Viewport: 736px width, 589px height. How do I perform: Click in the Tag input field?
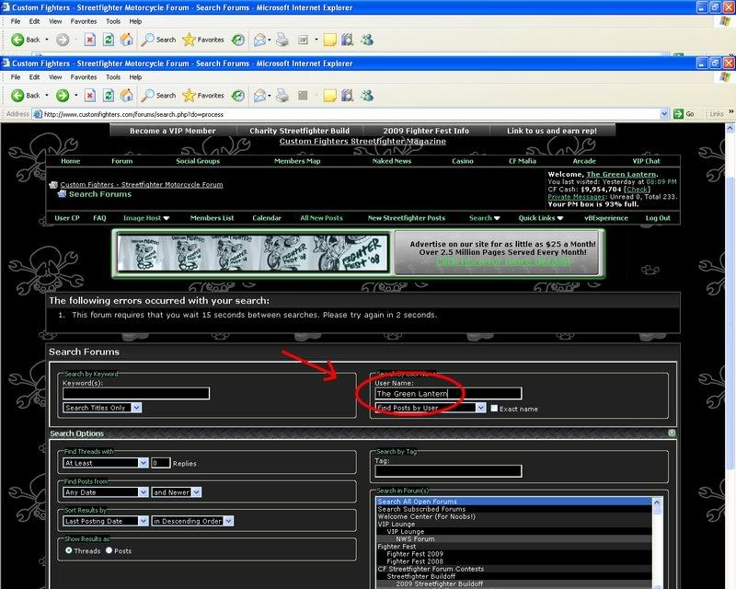point(448,471)
